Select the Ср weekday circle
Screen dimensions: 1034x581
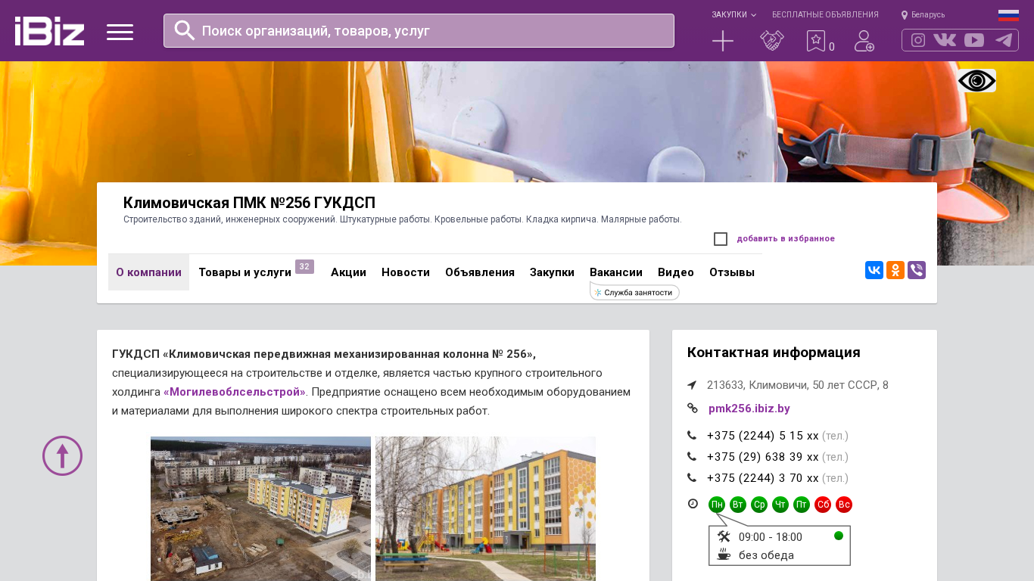click(x=759, y=505)
